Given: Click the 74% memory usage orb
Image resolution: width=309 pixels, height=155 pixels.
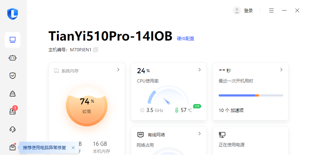Looking at the screenshot, I should click(x=86, y=105).
